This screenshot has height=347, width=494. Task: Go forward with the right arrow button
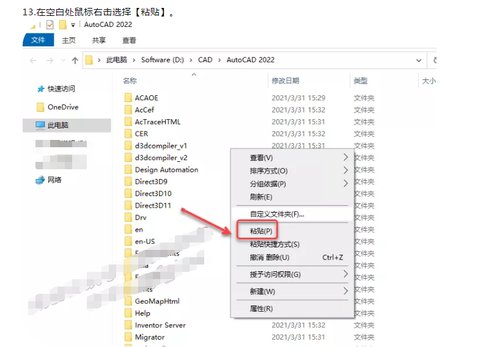click(50, 60)
